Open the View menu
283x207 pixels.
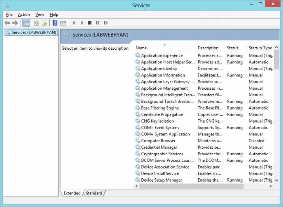point(40,15)
